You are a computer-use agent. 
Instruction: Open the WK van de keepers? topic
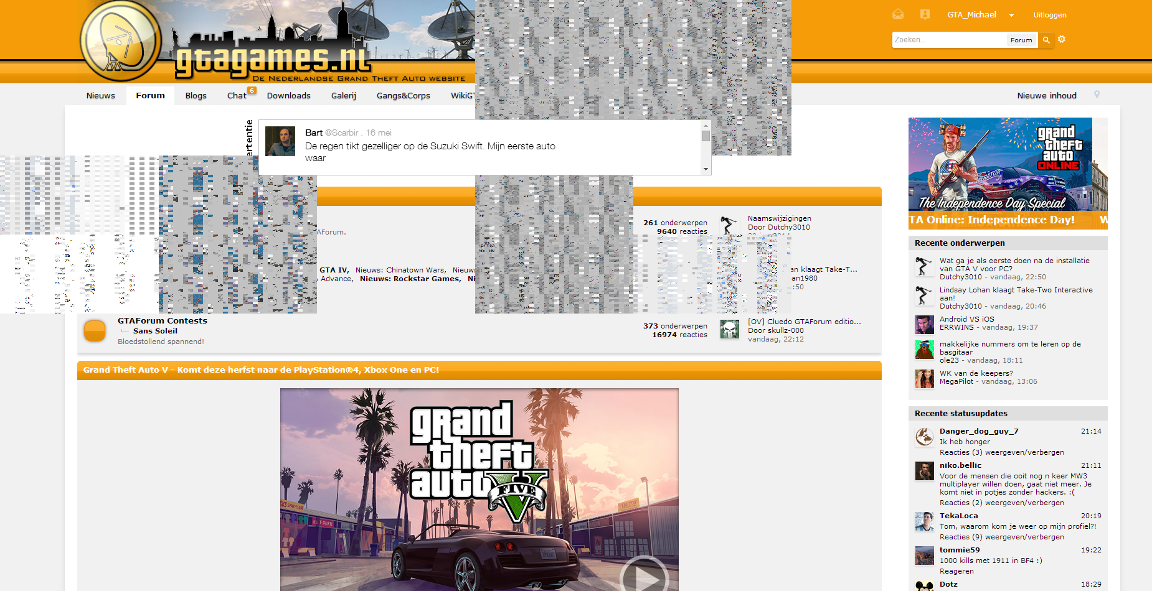click(976, 373)
